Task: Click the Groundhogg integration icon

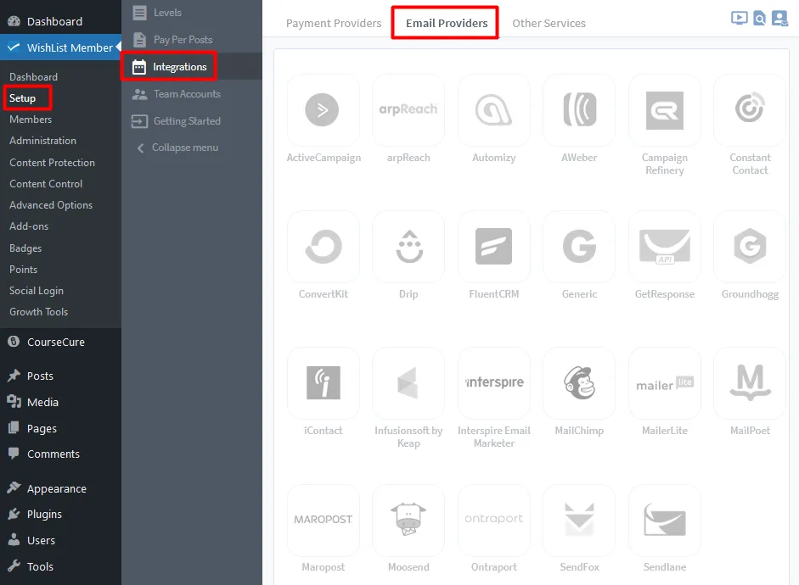Action: 750,247
